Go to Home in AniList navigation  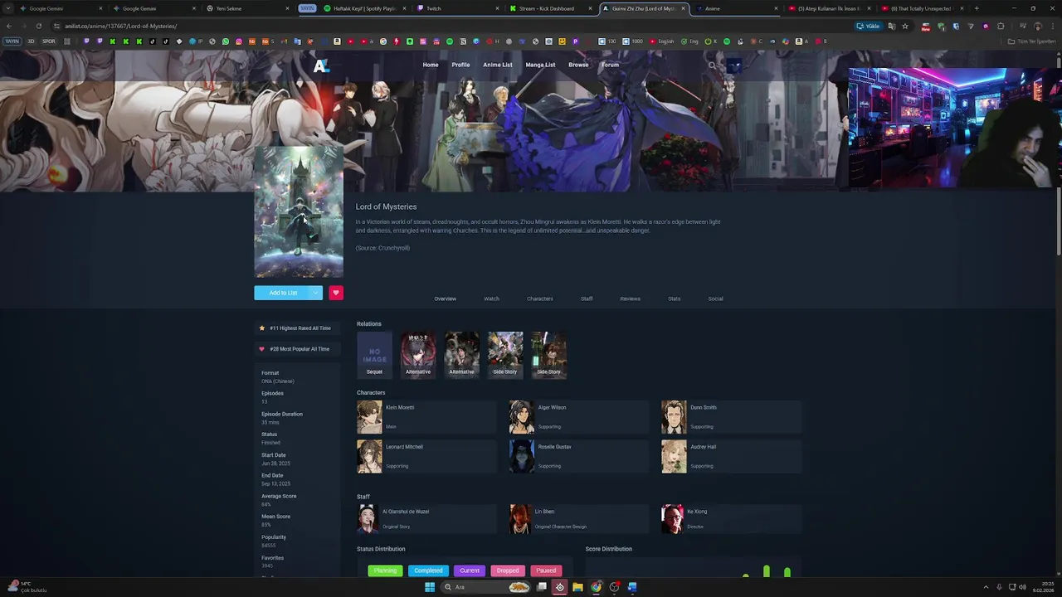click(x=431, y=65)
